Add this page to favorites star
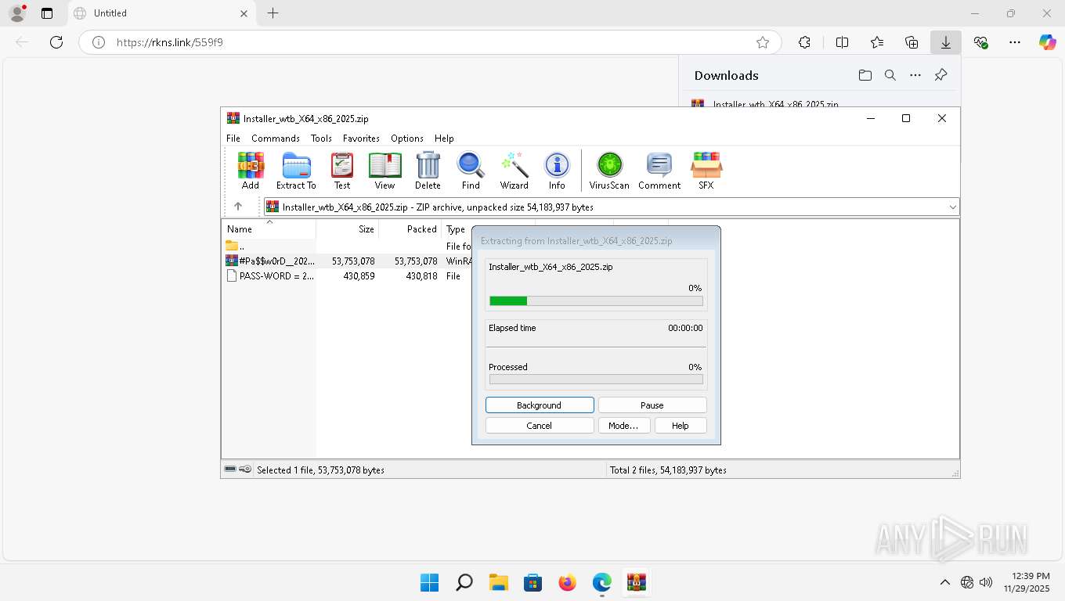This screenshot has width=1065, height=601. tap(763, 42)
